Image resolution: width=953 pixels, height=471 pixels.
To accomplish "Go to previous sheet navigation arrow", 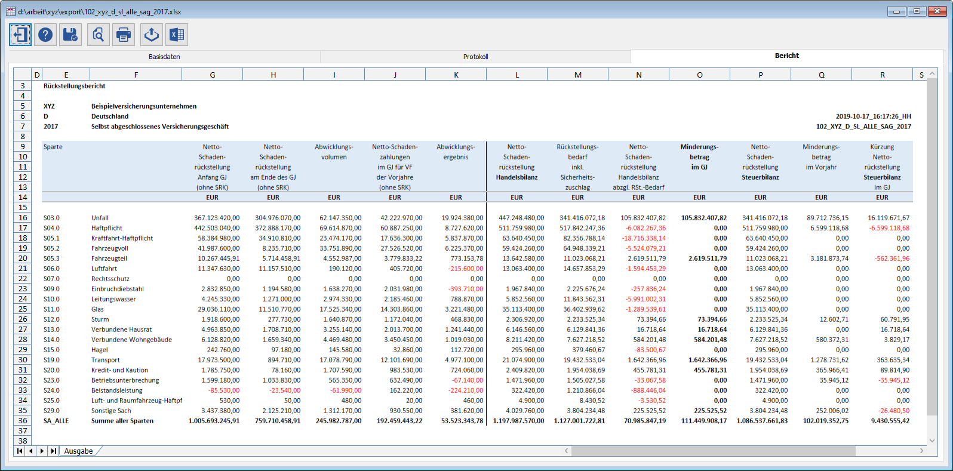I will 31,451.
